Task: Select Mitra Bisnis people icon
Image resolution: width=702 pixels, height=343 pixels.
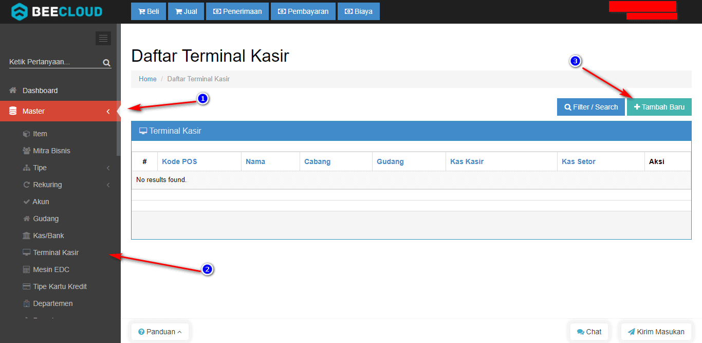Action: point(27,151)
